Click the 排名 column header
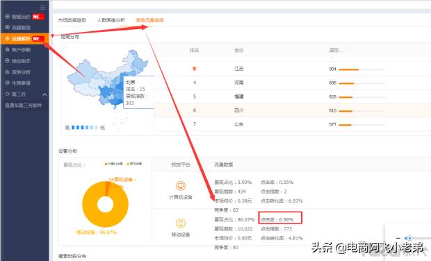Viewport: 431px width, 261px height. point(195,50)
